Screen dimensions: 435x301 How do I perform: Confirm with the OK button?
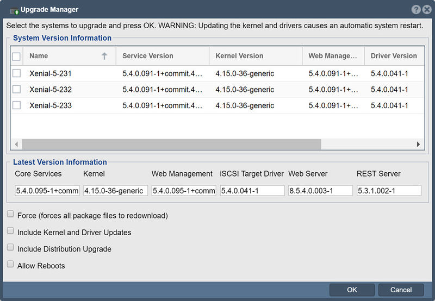352,290
